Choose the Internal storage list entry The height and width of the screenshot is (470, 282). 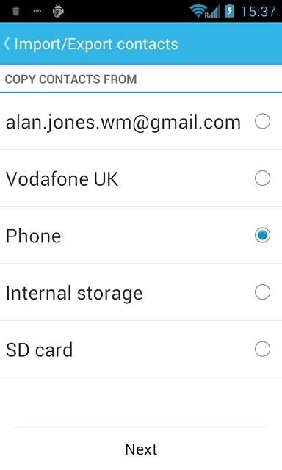point(141,292)
